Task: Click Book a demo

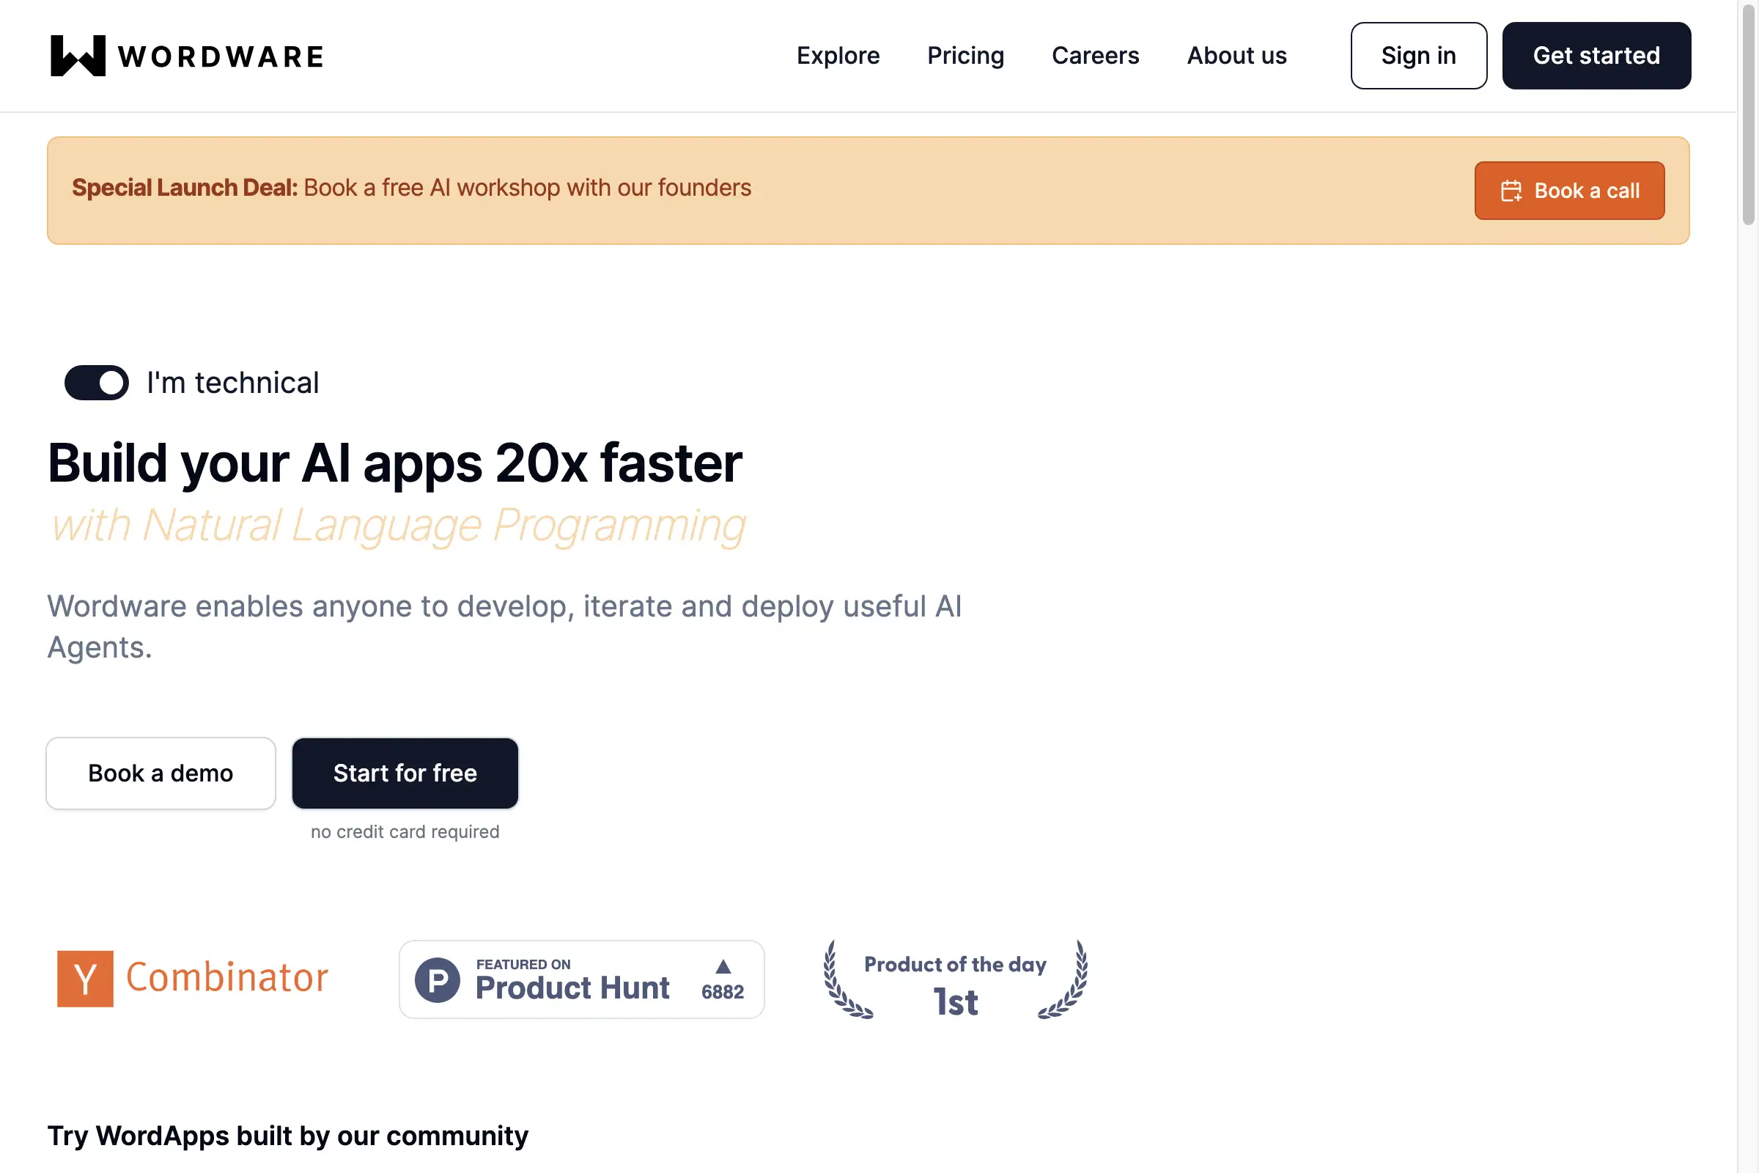Action: click(160, 773)
